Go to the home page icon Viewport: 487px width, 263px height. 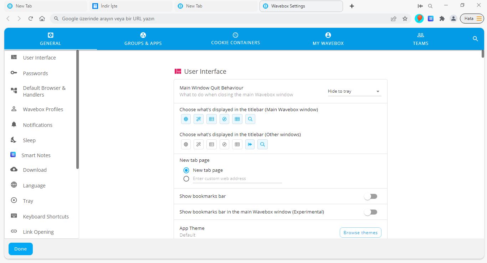(42, 19)
